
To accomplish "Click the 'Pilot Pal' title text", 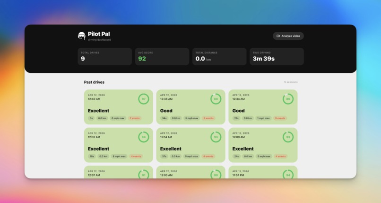I will click(x=99, y=34).
